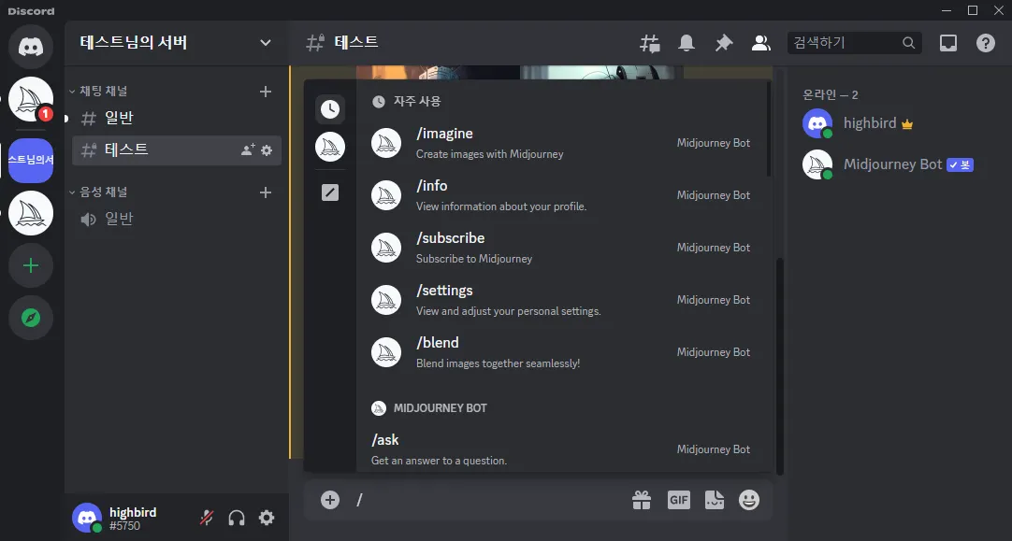
Task: Open notification settings bell
Action: click(687, 43)
